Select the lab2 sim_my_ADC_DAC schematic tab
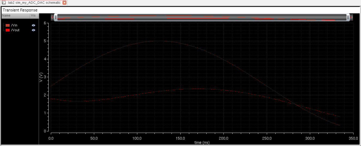Image resolution: width=361 pixels, height=146 pixels. click(x=34, y=3)
